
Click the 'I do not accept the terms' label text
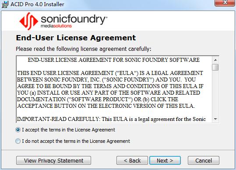pos(76,141)
